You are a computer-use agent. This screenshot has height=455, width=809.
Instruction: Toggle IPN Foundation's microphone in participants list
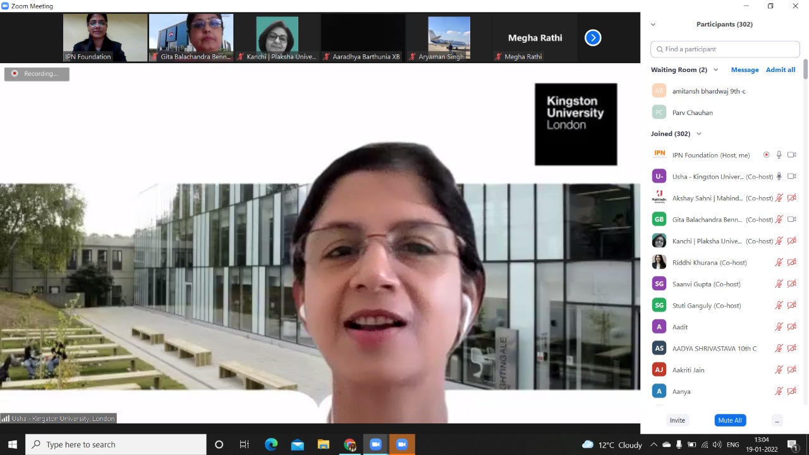(x=779, y=155)
